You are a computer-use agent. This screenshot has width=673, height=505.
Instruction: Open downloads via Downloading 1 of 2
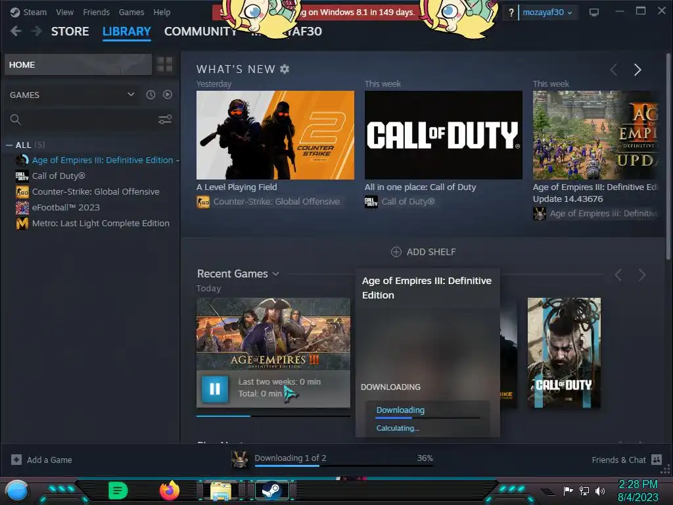(x=290, y=458)
